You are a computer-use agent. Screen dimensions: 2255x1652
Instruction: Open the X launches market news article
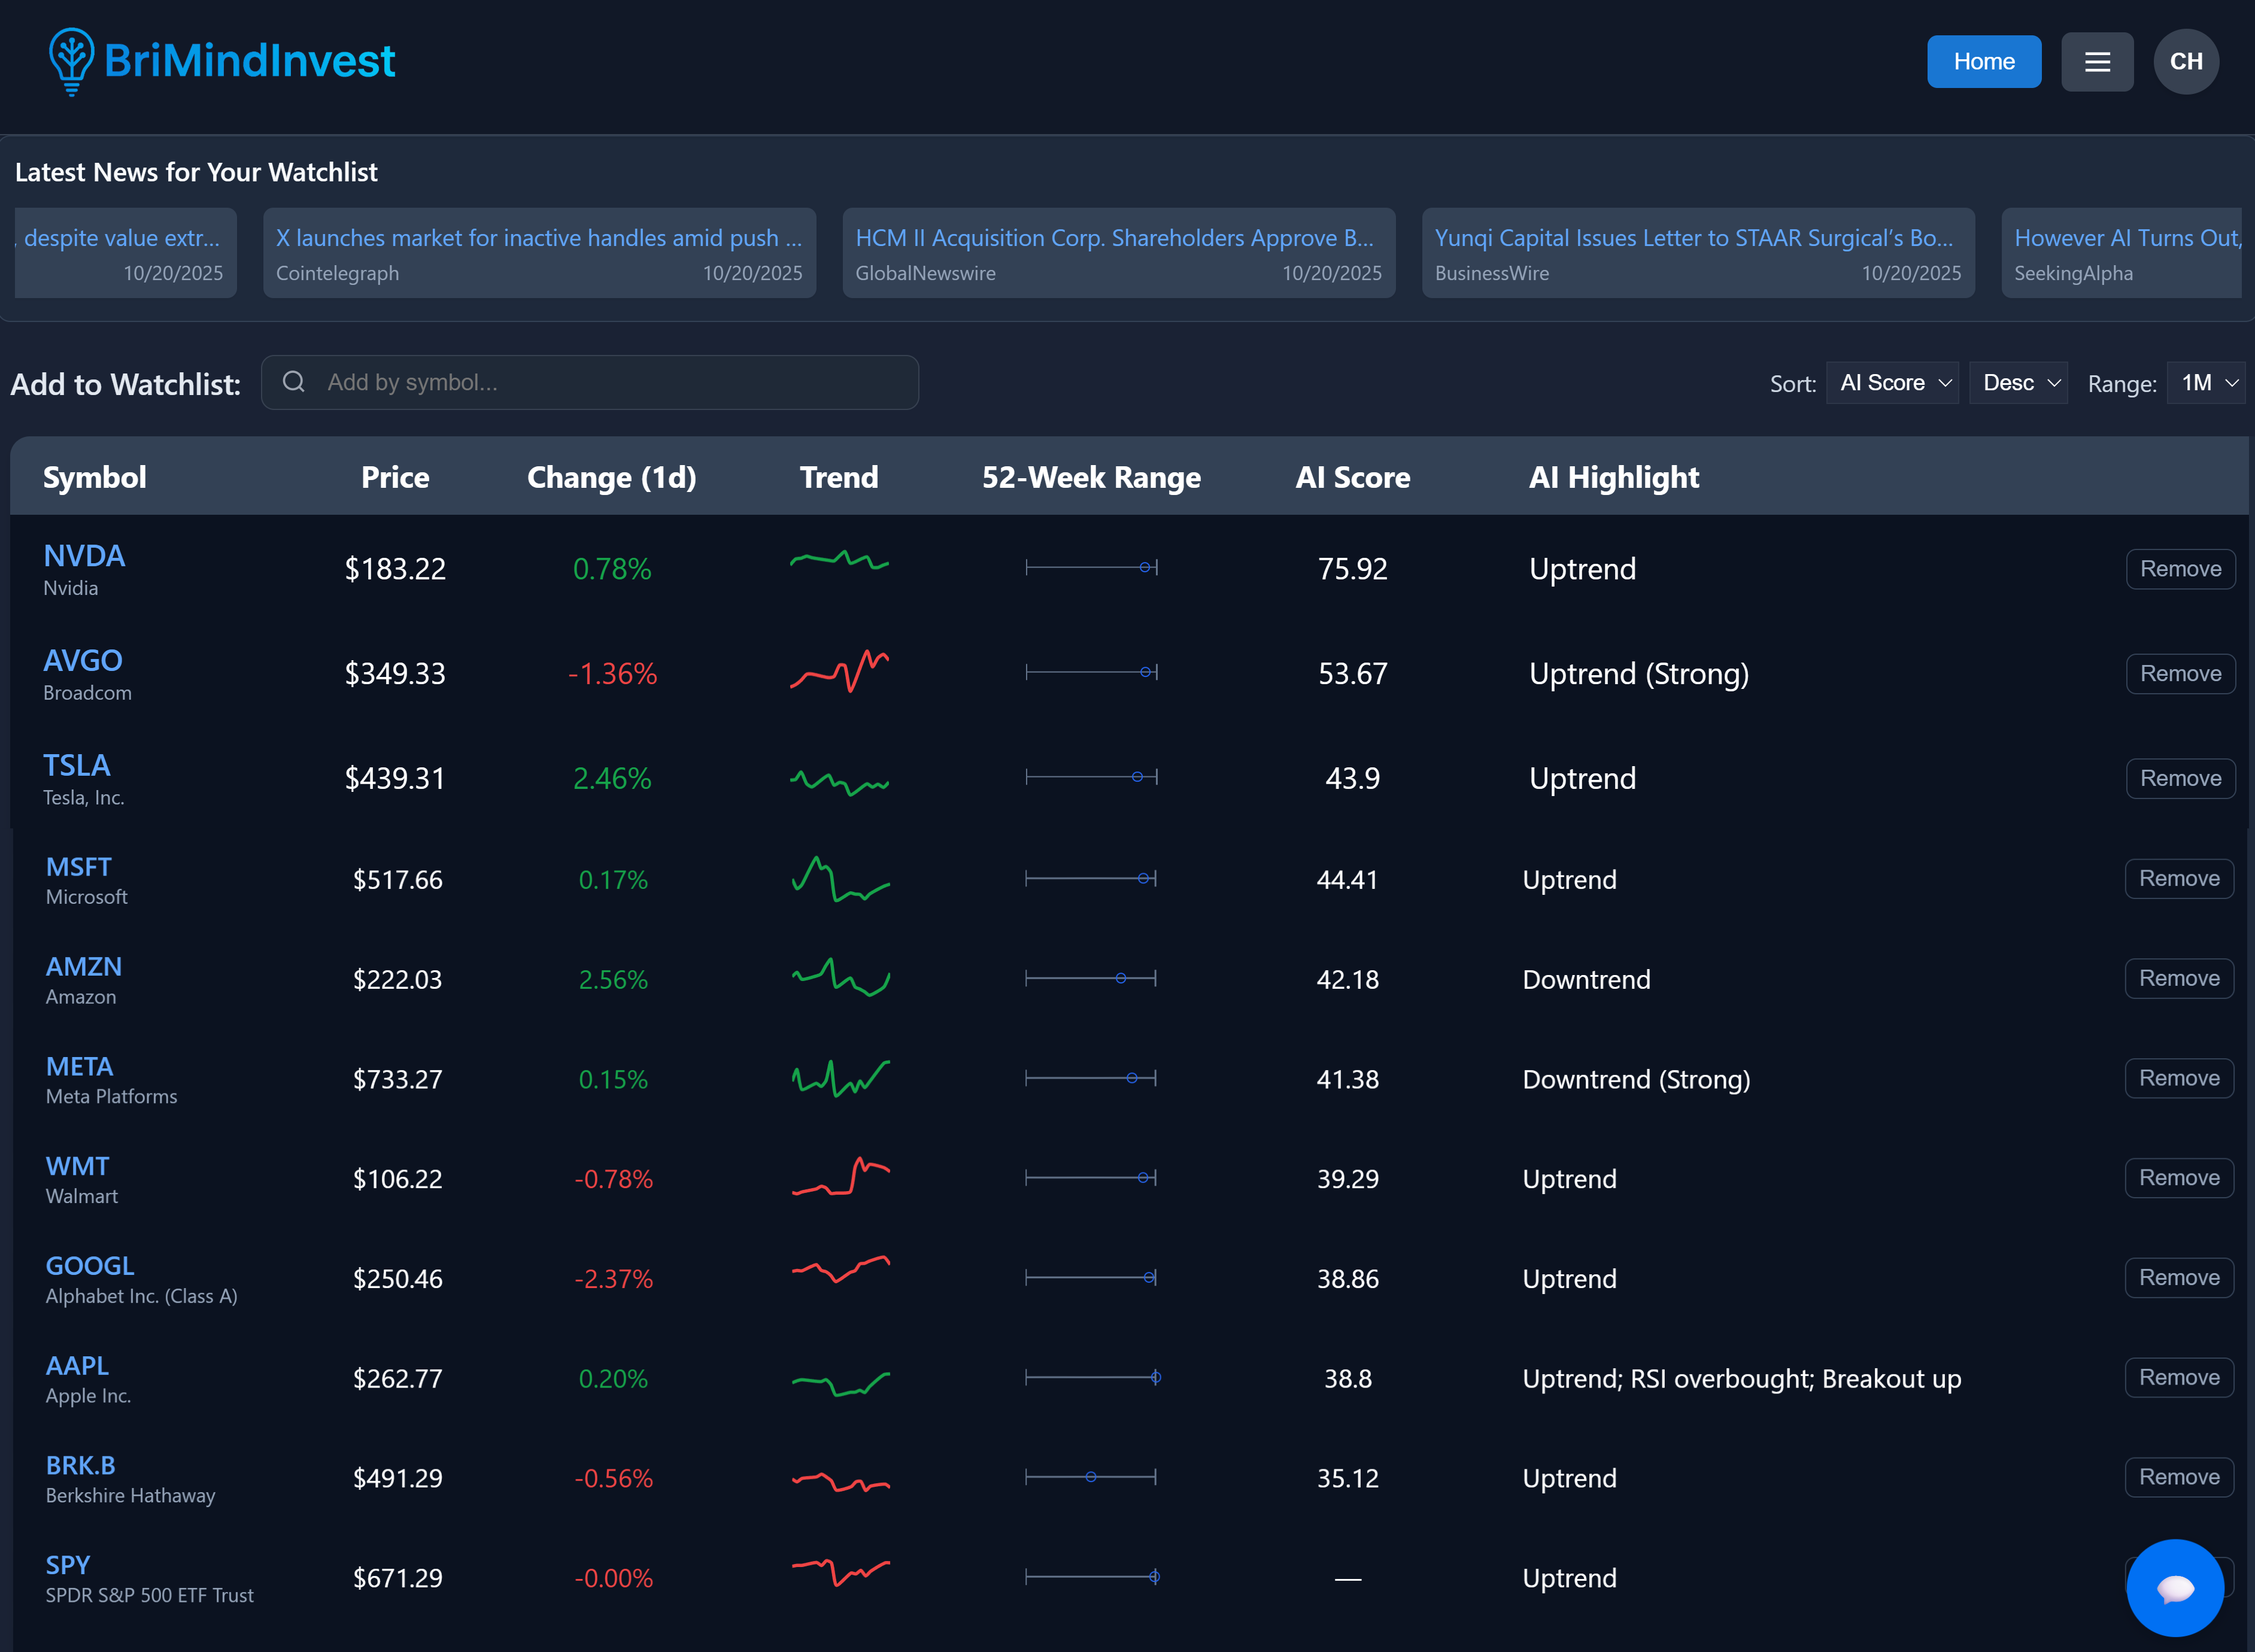point(539,253)
